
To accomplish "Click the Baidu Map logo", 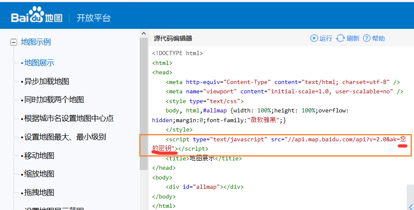I will coord(37,15).
